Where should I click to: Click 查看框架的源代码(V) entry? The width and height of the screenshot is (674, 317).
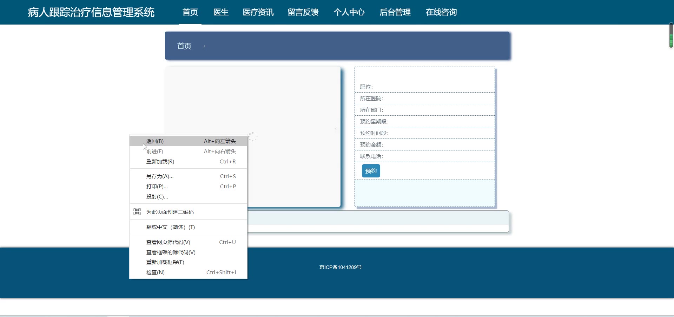point(171,252)
